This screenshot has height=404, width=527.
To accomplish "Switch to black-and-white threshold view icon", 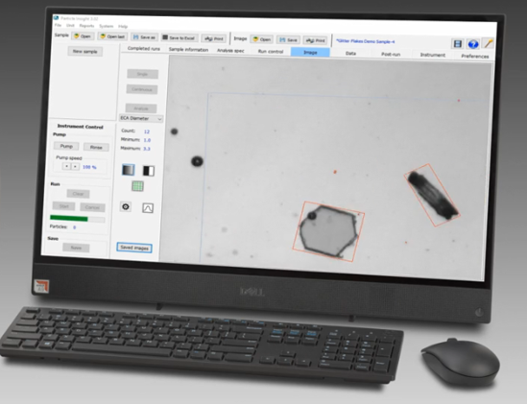I will pyautogui.click(x=148, y=171).
